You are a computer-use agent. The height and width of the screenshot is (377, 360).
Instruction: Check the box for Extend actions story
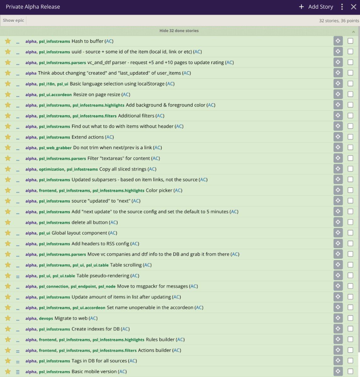point(350,137)
